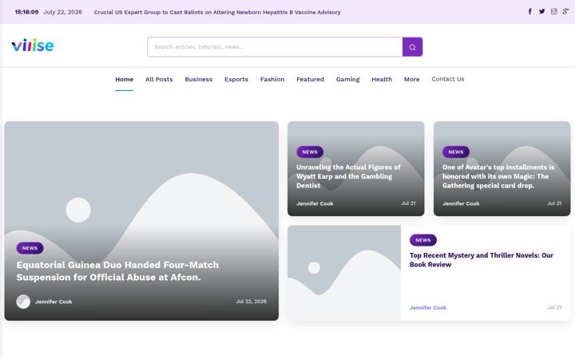Open the Facebook social icon
The width and height of the screenshot is (575, 359).
tap(530, 11)
